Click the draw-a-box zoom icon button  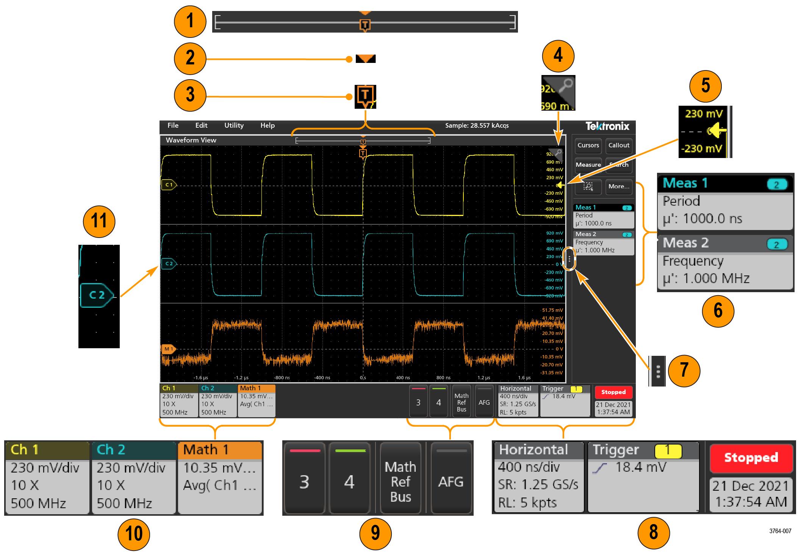588,186
